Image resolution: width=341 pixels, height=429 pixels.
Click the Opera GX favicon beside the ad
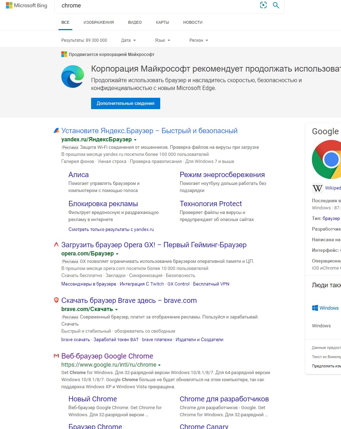[x=56, y=245]
